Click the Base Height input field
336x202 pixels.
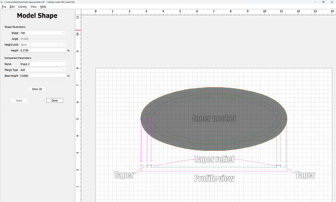42,76
